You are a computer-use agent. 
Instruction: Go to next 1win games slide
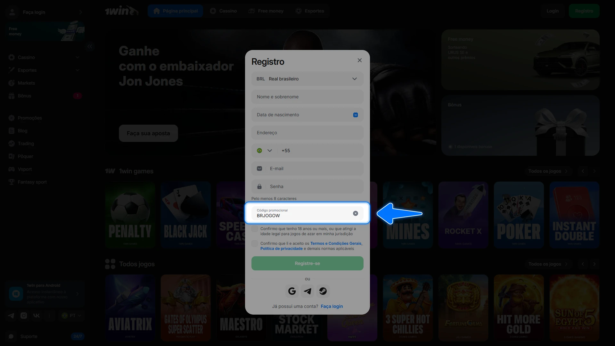[594, 171]
